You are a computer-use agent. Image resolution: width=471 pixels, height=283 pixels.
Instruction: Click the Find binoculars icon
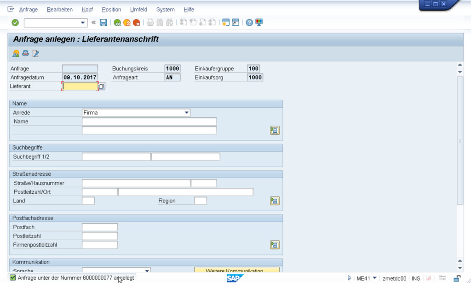tap(160, 23)
